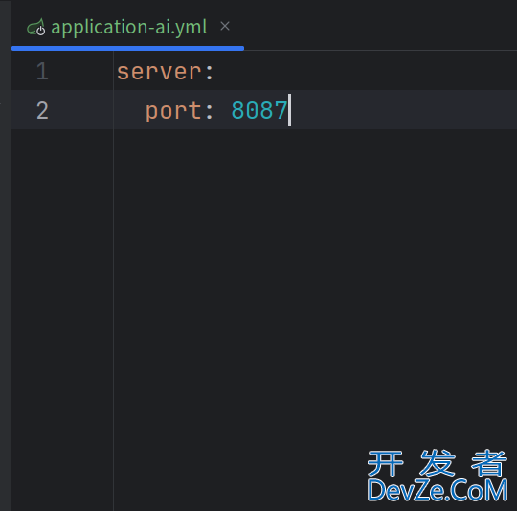
Task: Click the empty space after "server:" on line 1
Action: pos(363,71)
